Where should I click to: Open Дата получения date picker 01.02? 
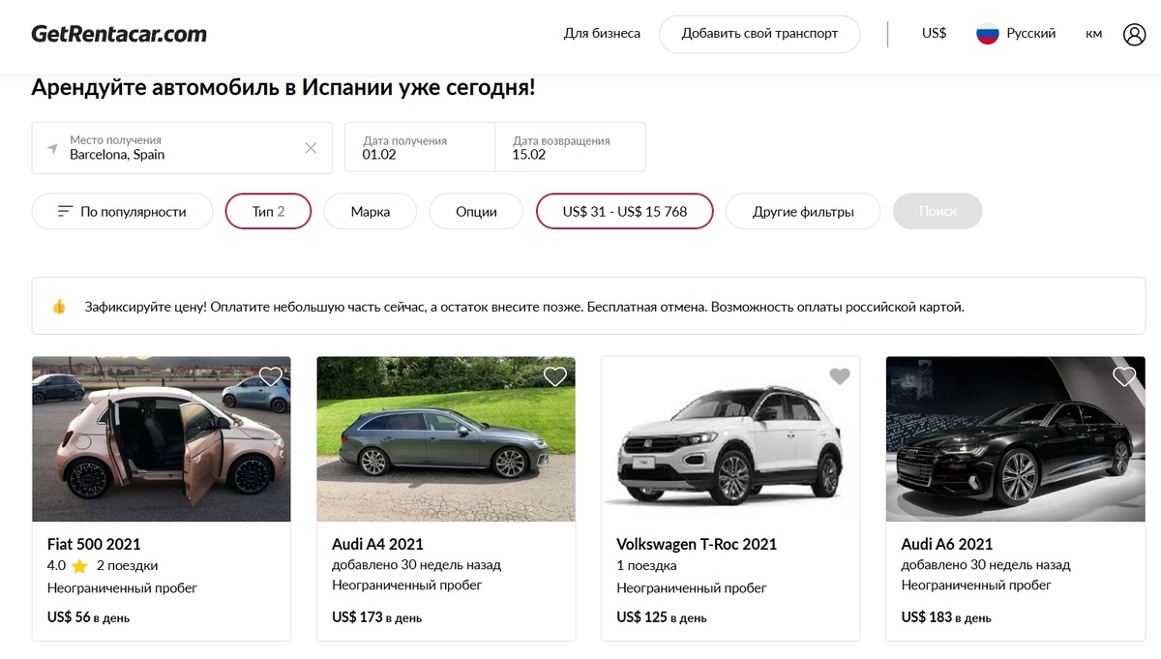(420, 148)
